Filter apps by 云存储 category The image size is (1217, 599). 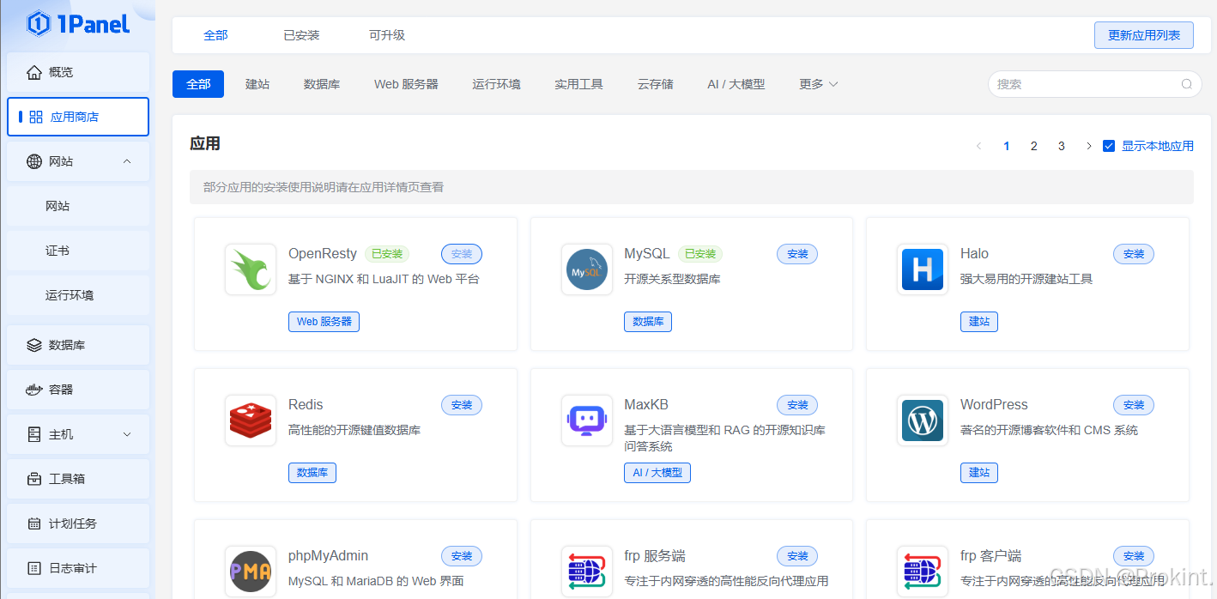[655, 84]
